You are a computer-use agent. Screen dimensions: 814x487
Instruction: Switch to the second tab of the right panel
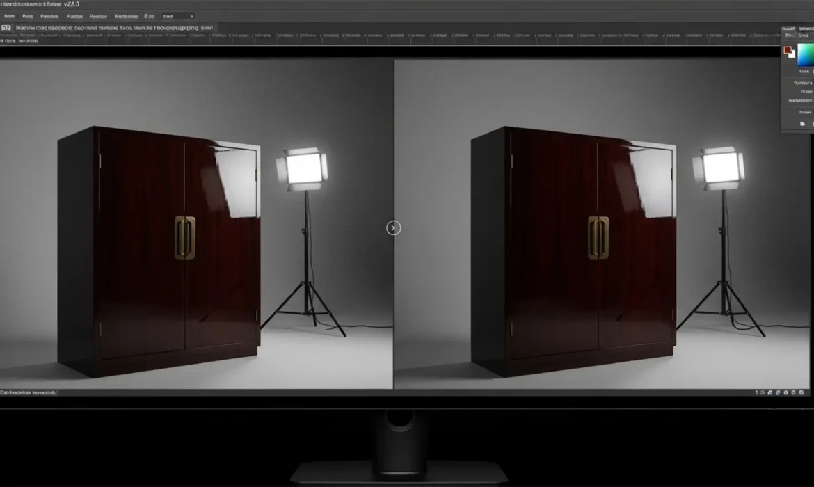807,29
